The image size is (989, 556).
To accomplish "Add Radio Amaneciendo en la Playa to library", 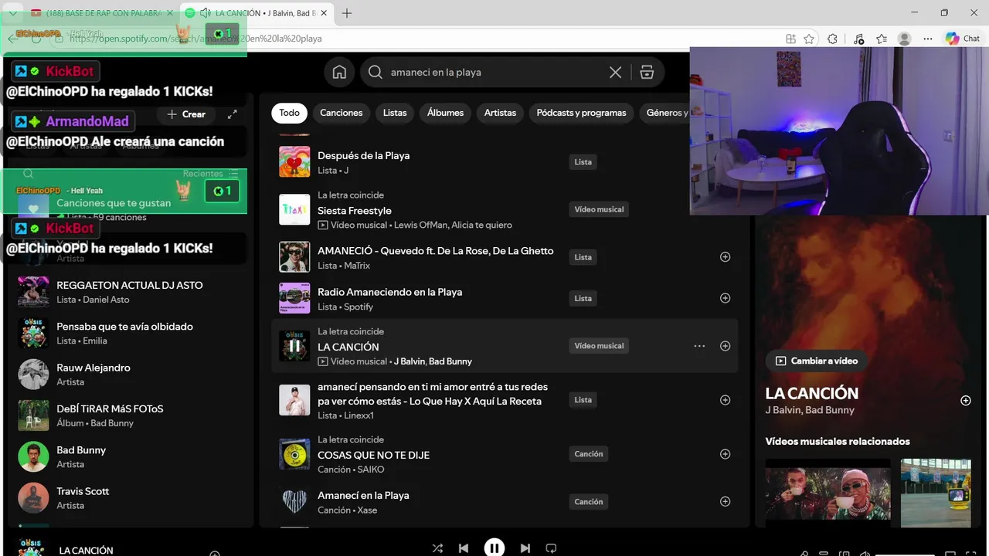I will pos(725,298).
